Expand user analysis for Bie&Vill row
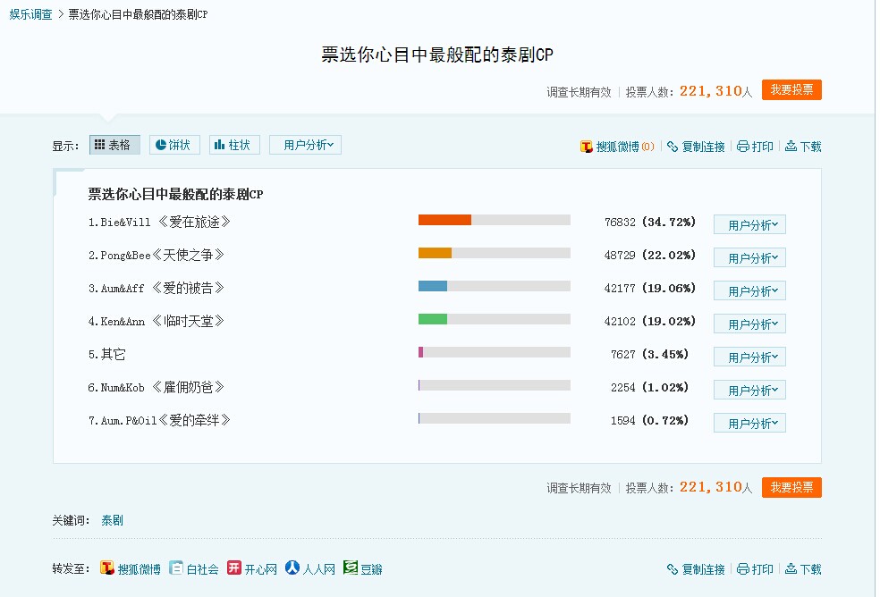 click(749, 224)
